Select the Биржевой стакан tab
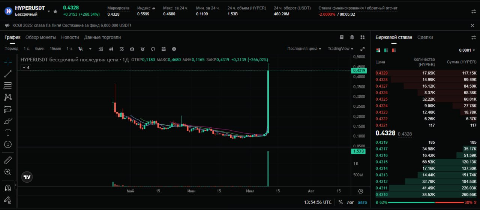Image resolution: width=480 pixels, height=210 pixels. click(394, 37)
